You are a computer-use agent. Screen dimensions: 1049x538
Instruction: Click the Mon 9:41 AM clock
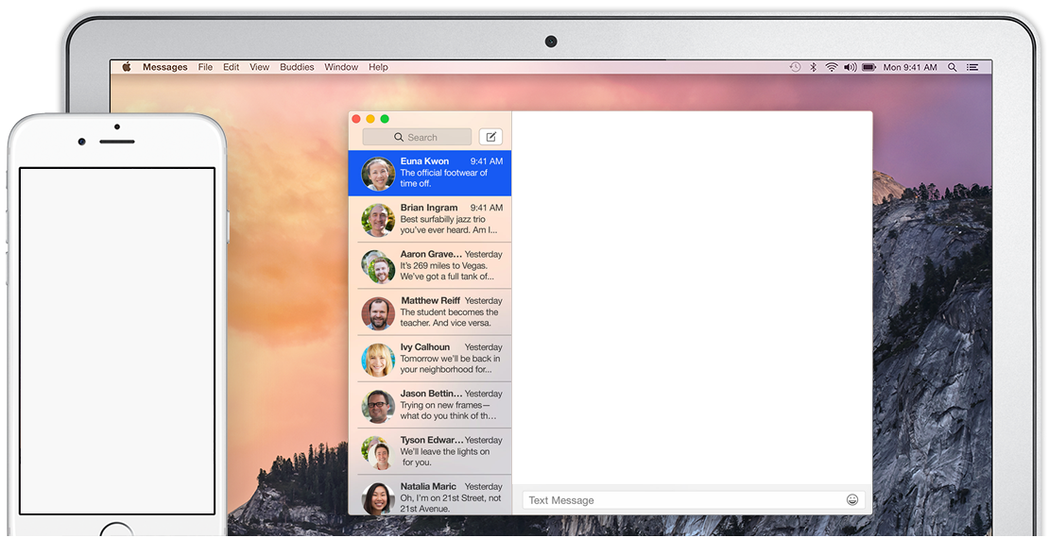pyautogui.click(x=910, y=67)
